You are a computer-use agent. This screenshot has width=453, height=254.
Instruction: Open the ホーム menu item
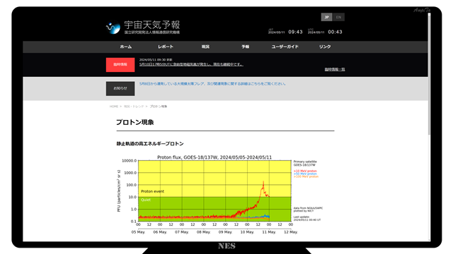126,47
